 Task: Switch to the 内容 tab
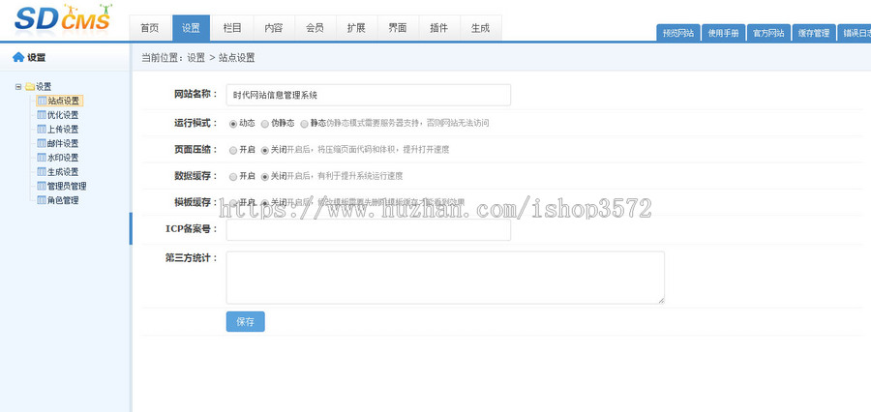[x=274, y=28]
